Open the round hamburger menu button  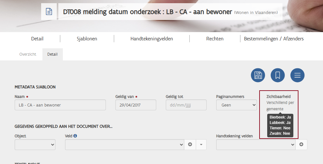297,75
